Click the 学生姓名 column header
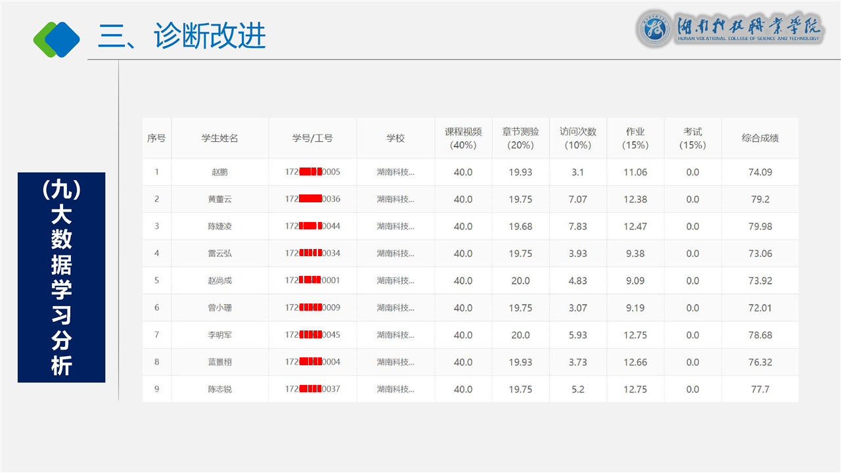This screenshot has height=473, width=841. coord(219,138)
